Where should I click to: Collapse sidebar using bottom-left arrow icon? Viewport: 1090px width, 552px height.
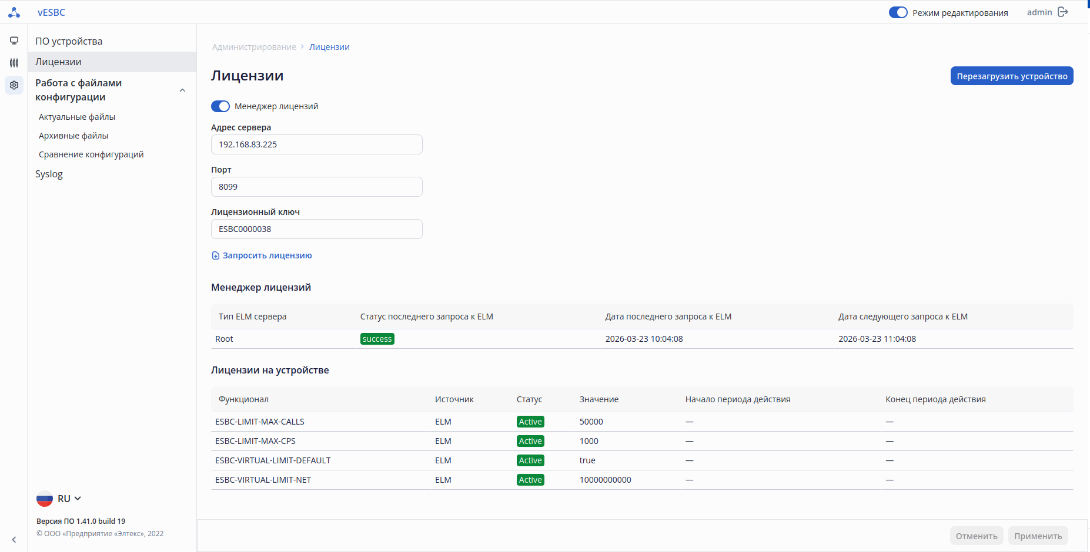point(14,540)
